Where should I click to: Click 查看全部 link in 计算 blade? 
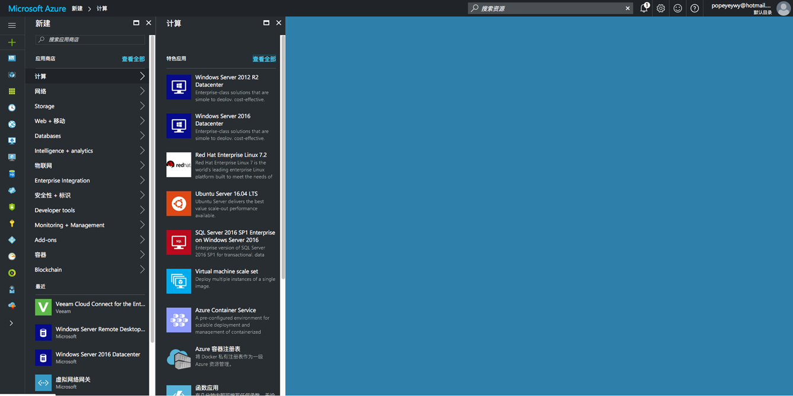[x=264, y=59]
